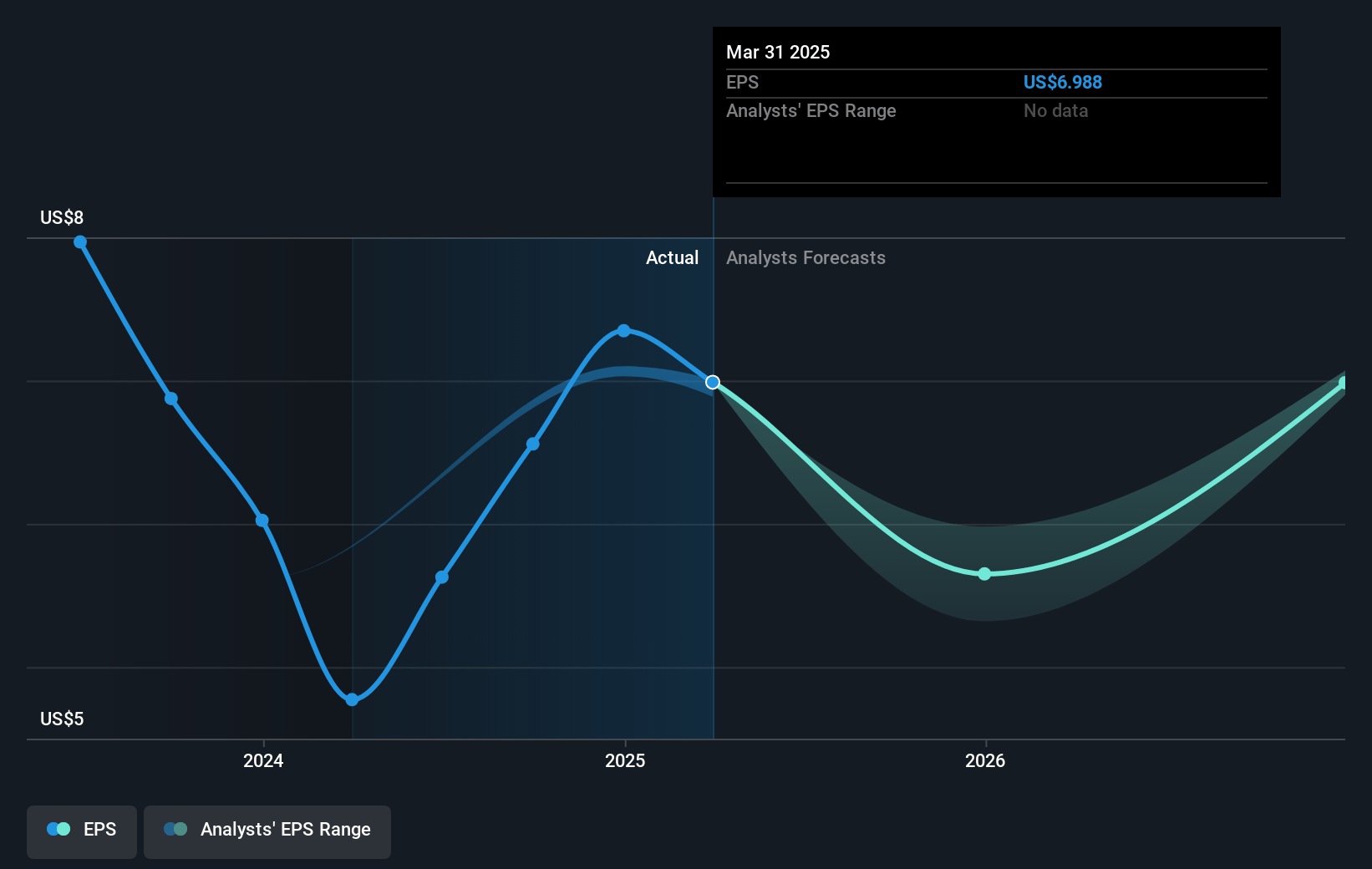Click the EPS point just before the 2025 peak
The width and height of the screenshot is (1372, 869).
pos(533,444)
